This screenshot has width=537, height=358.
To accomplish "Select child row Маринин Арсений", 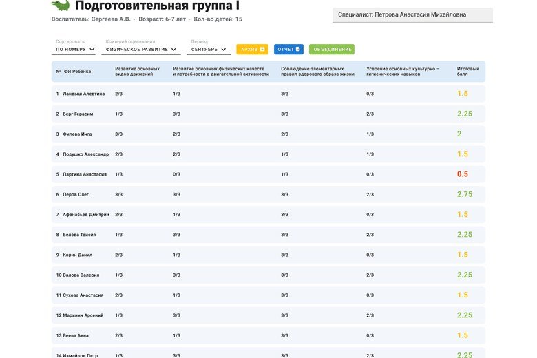I will [x=268, y=315].
